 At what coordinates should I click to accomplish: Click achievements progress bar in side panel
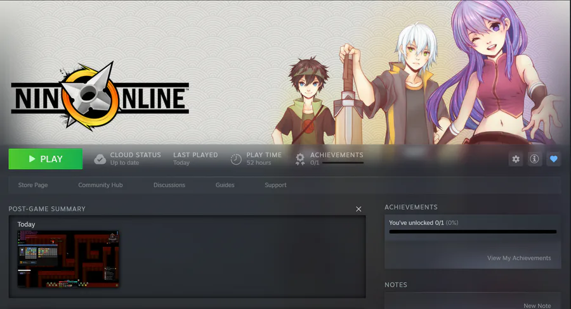473,232
